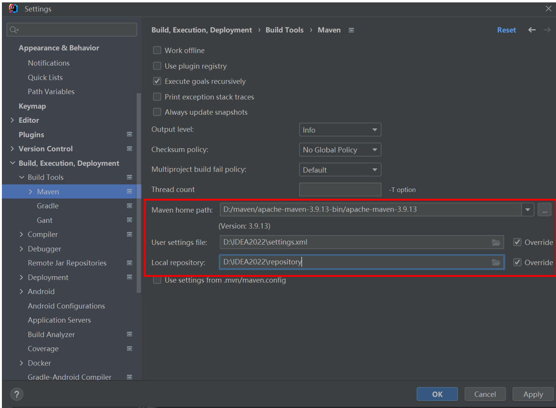Click the project marker icon beside Gradle
The image size is (556, 408).
pos(130,206)
